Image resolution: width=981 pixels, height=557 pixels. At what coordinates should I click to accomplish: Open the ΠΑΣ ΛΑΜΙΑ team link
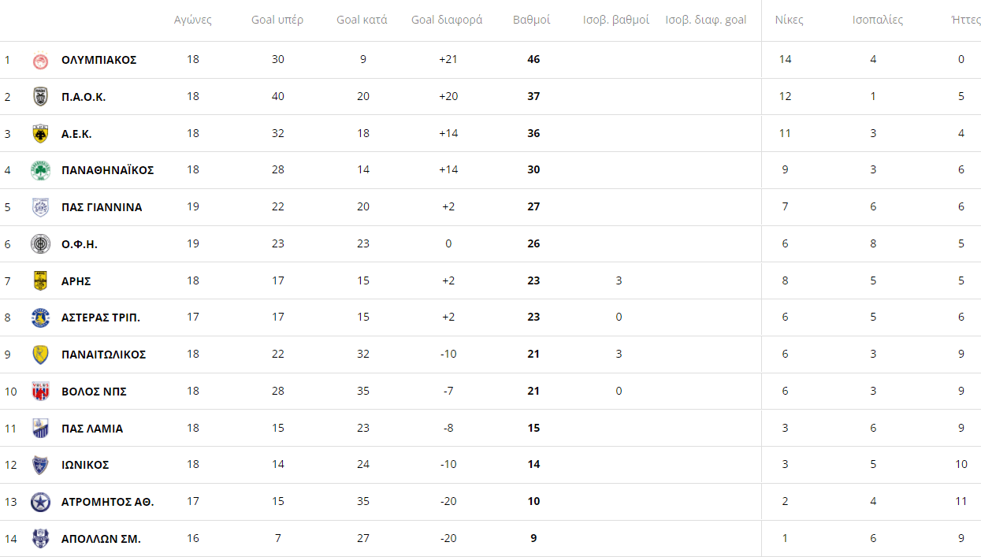92,429
